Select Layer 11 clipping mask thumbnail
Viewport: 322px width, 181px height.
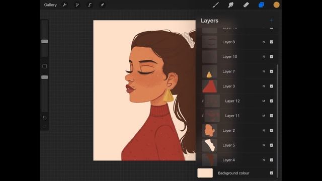pyautogui.click(x=212, y=116)
